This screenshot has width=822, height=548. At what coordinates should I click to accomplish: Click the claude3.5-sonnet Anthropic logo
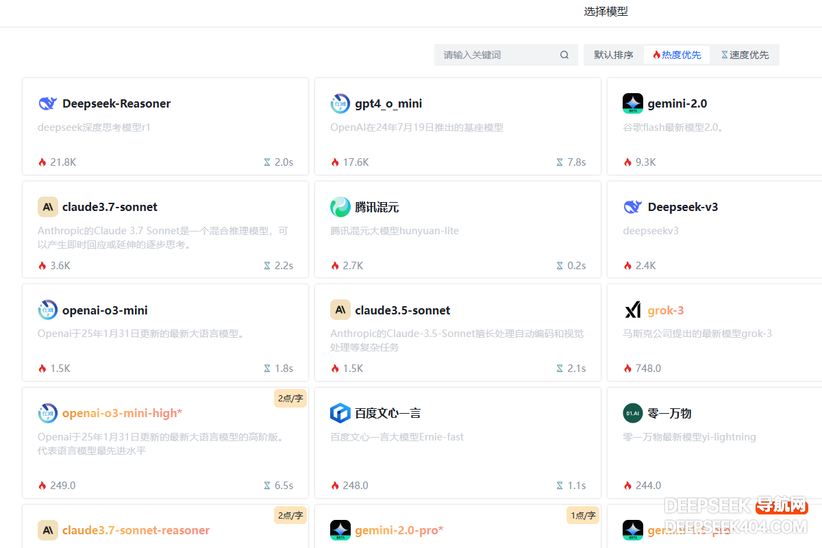coord(340,310)
